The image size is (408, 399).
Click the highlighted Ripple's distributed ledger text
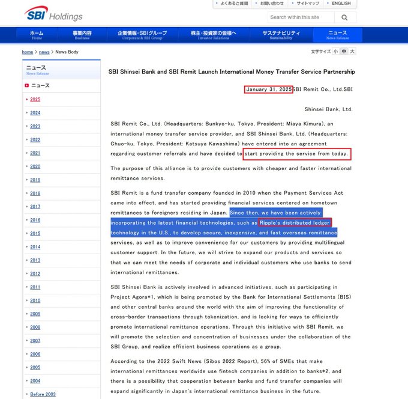click(x=295, y=223)
